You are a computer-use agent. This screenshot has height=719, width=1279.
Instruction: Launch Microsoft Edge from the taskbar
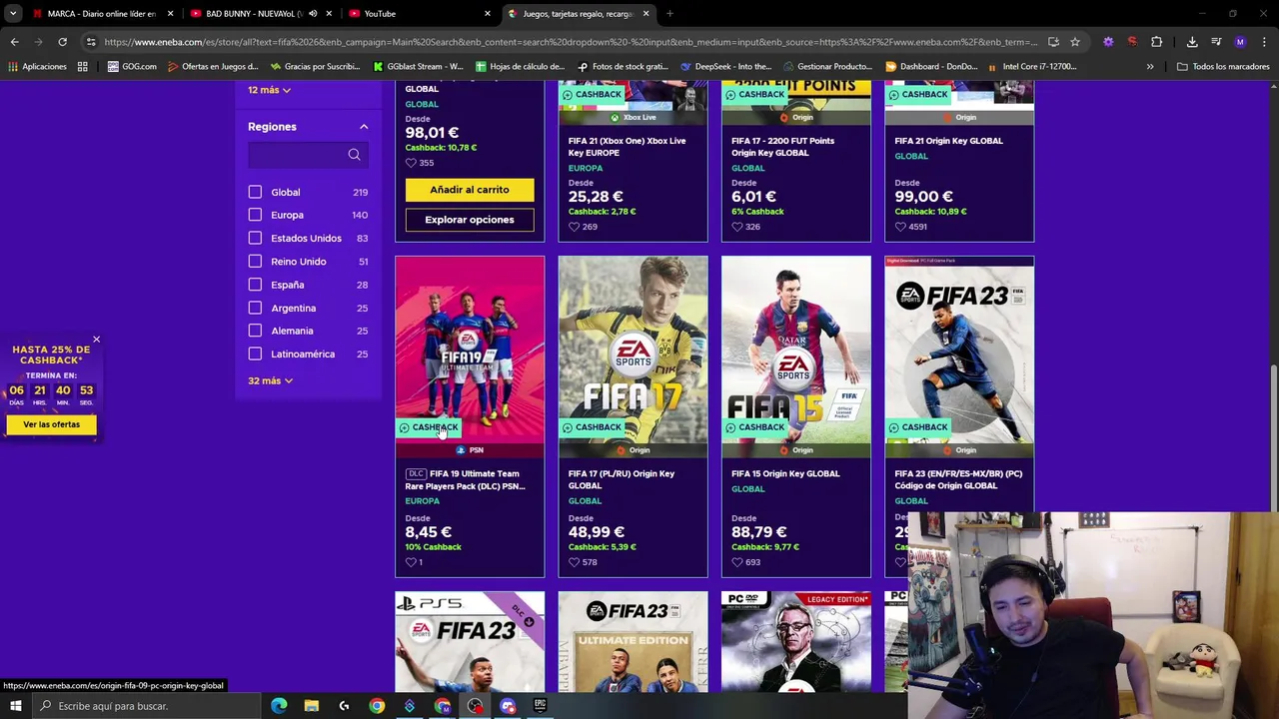point(279,706)
